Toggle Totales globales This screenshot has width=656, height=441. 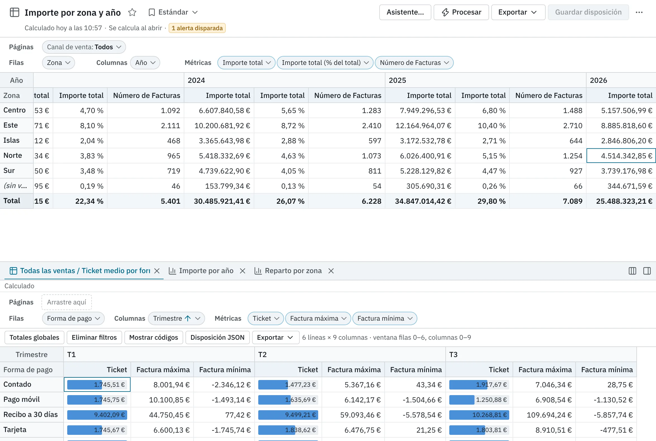click(x=34, y=337)
